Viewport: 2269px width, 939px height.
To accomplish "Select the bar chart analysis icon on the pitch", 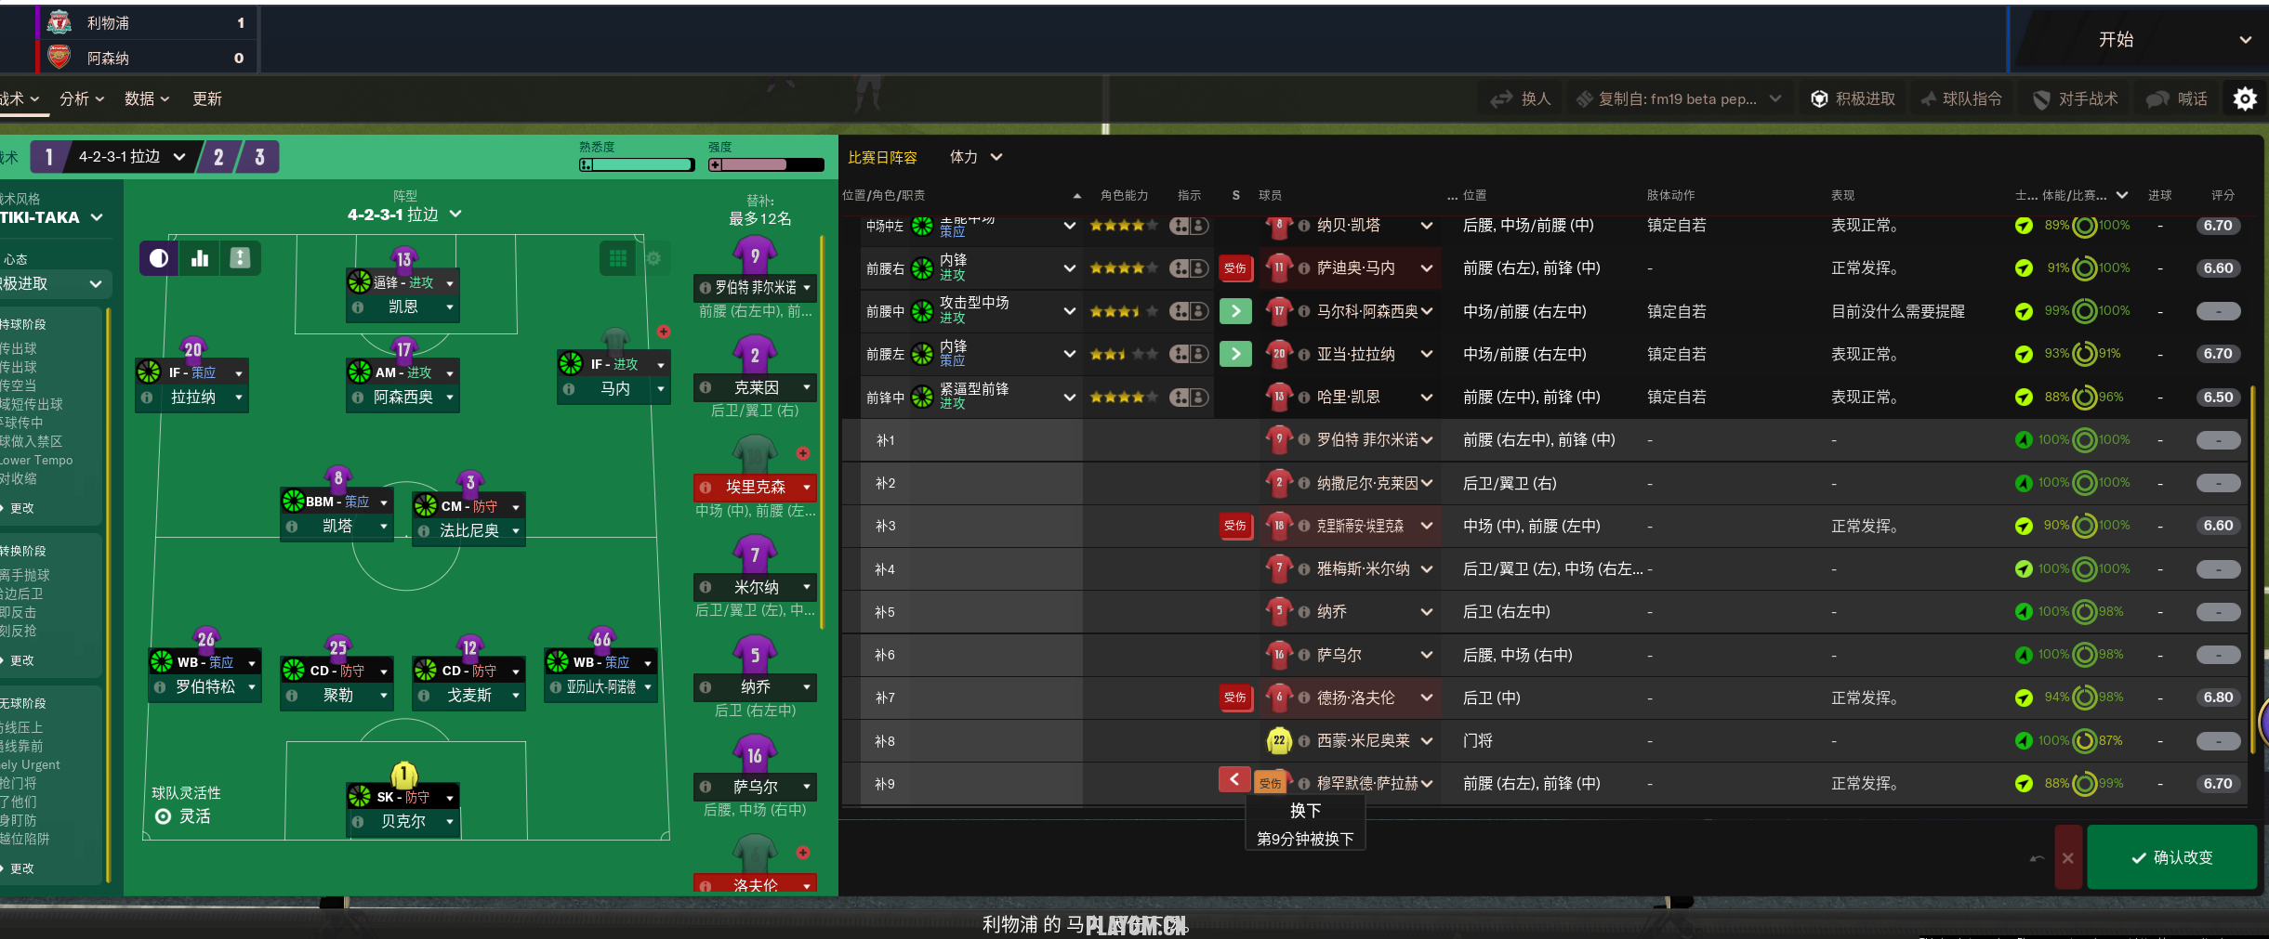I will click(200, 258).
